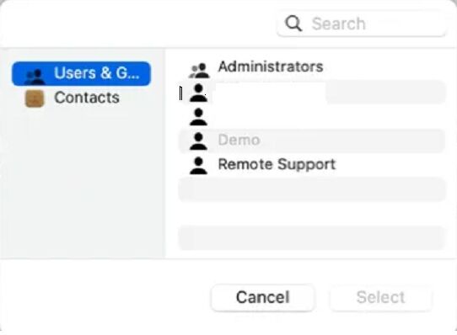The image size is (457, 335).
Task: Click the person icon beside Demo
Action: pyautogui.click(x=198, y=141)
